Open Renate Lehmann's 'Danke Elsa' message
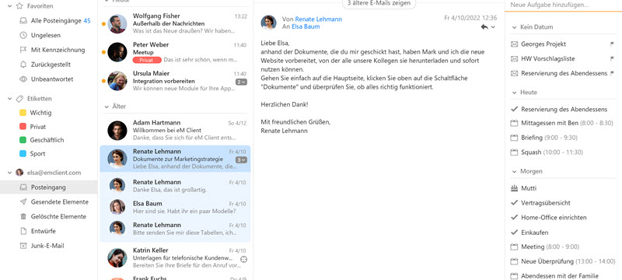 pos(176,186)
